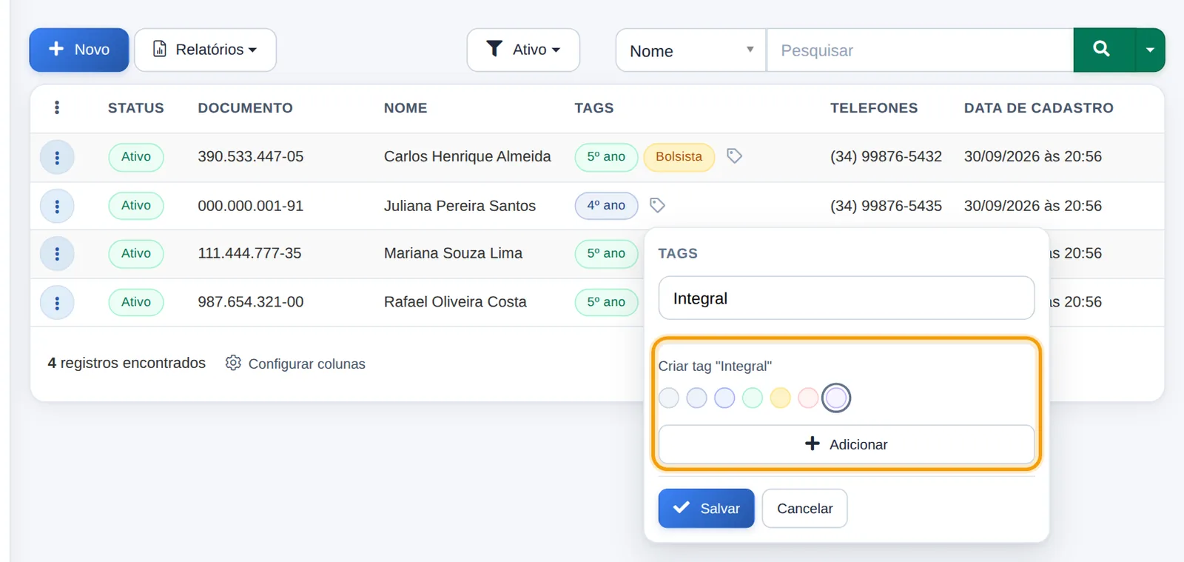
Task: Click the Adicionar button
Action: (846, 444)
